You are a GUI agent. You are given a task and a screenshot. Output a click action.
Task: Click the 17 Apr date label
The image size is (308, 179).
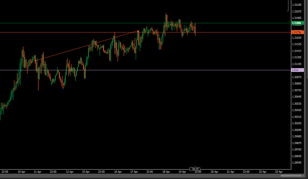click(x=134, y=172)
